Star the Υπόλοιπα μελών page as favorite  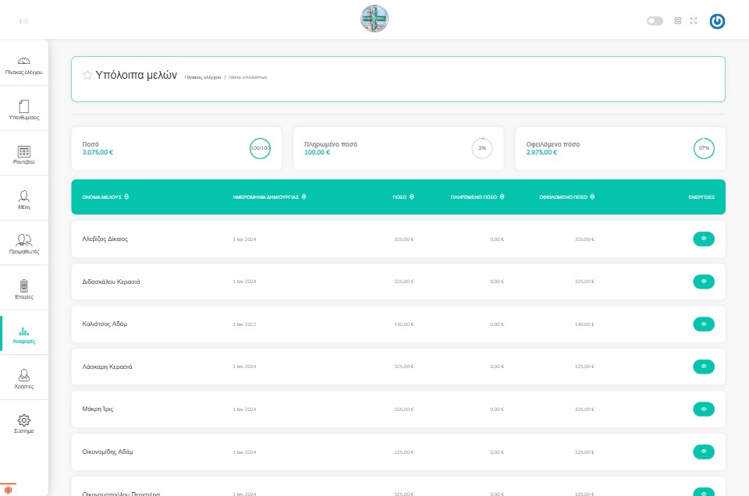click(x=87, y=75)
